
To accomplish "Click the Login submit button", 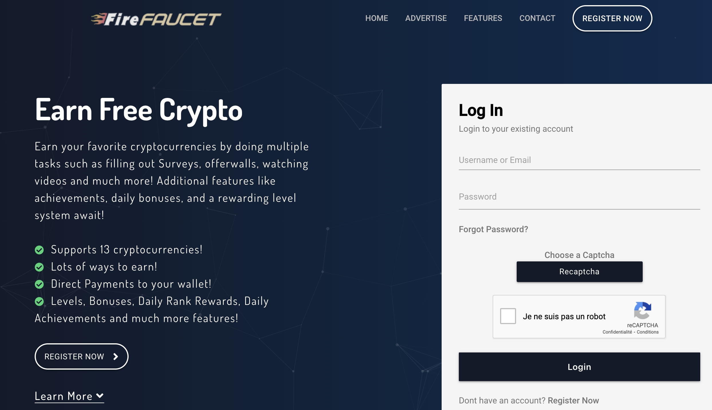I will tap(579, 366).
